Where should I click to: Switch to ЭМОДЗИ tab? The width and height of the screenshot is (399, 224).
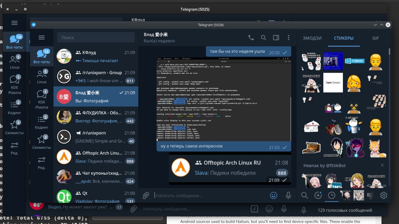point(312,38)
